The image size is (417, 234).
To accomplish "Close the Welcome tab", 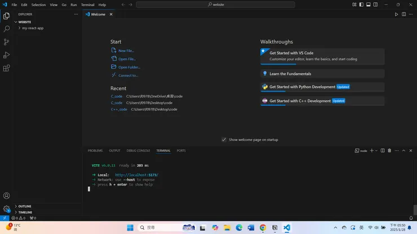I will 111,14.
